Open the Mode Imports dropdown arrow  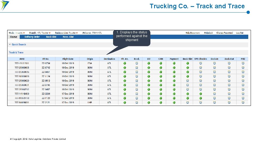pos(24,33)
